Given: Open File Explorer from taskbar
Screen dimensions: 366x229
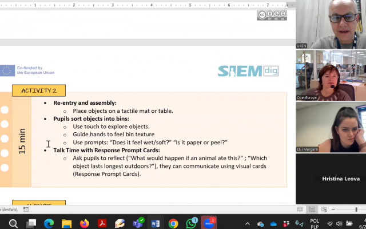Looking at the screenshot, I should pyautogui.click(x=66, y=223).
